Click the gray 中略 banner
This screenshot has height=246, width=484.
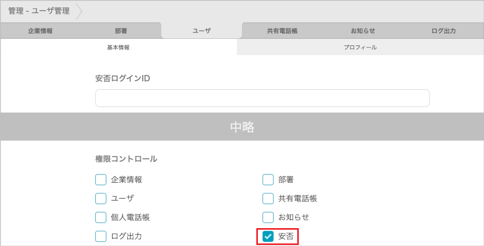(x=242, y=127)
